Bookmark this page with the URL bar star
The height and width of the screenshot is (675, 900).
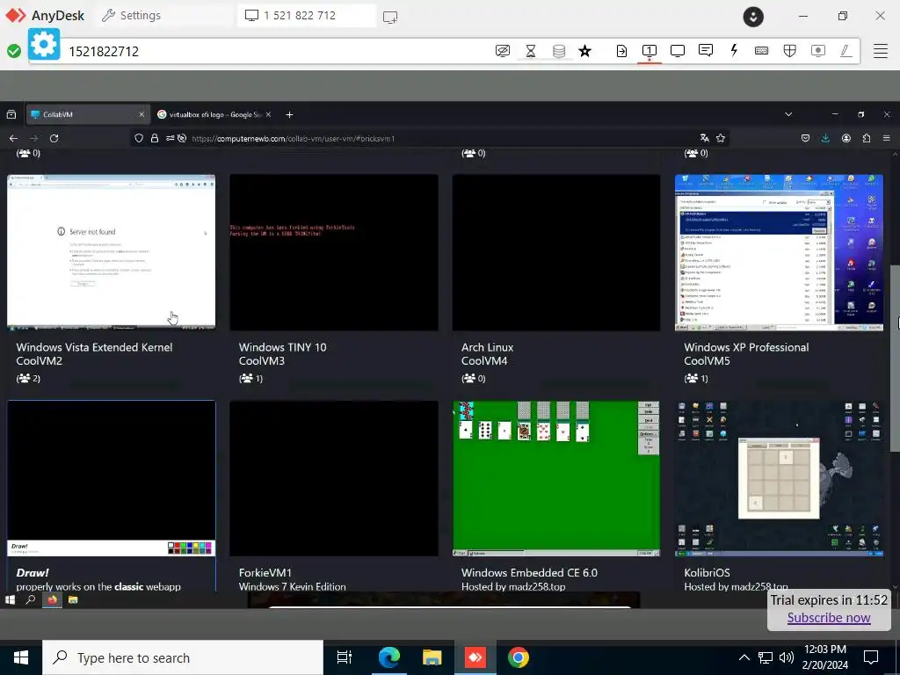(721, 138)
